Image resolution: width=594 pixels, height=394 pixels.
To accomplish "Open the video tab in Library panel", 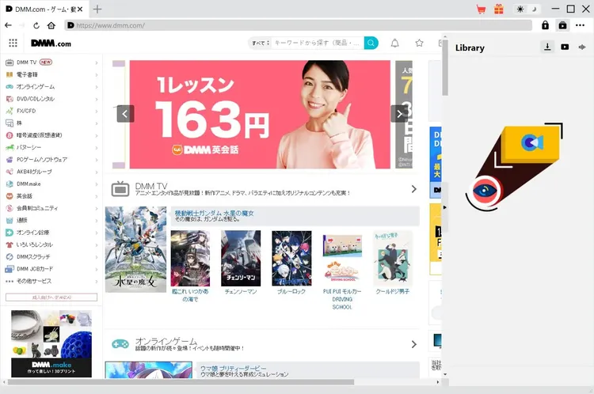I will tap(565, 47).
